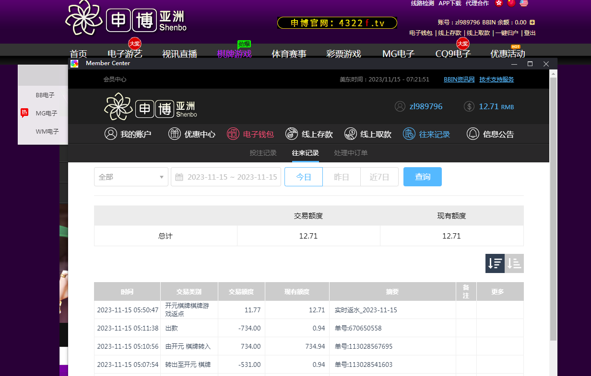The height and width of the screenshot is (376, 591).
Task: Go to 首页 in the main navigation
Action: (79, 54)
